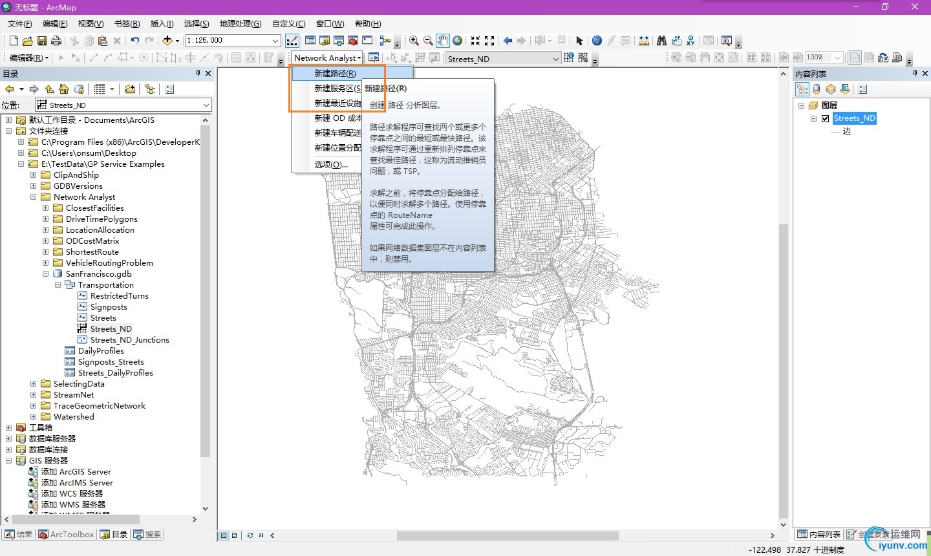Select Streets_ND_Junctions in the catalog tree
The width and height of the screenshot is (931, 556).
(x=129, y=339)
